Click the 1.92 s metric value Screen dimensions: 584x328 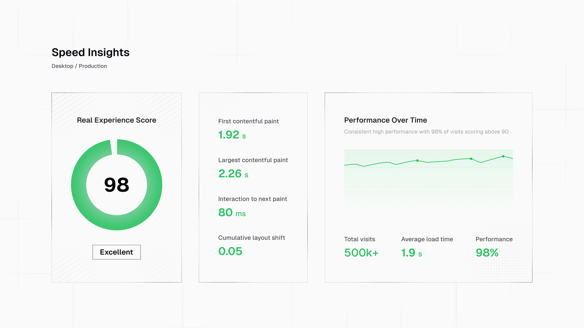tap(232, 135)
